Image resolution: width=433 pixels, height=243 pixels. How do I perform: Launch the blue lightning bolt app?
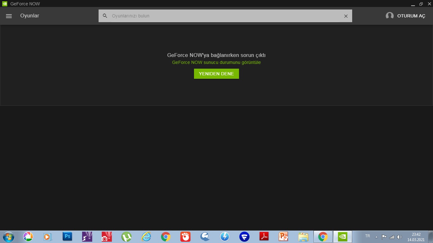(x=225, y=237)
